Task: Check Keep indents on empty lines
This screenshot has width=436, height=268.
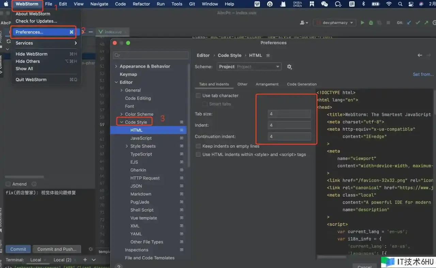Action: point(198,146)
